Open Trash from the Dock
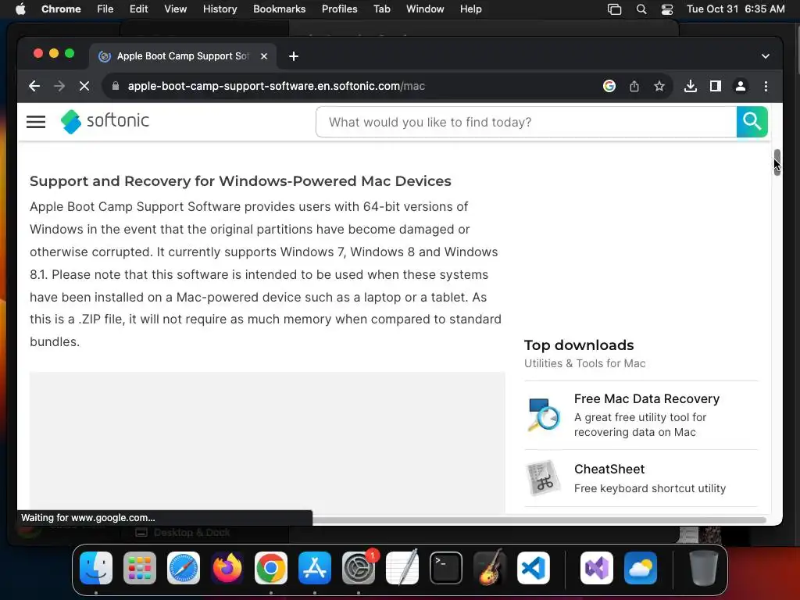Image resolution: width=800 pixels, height=600 pixels. click(x=704, y=568)
